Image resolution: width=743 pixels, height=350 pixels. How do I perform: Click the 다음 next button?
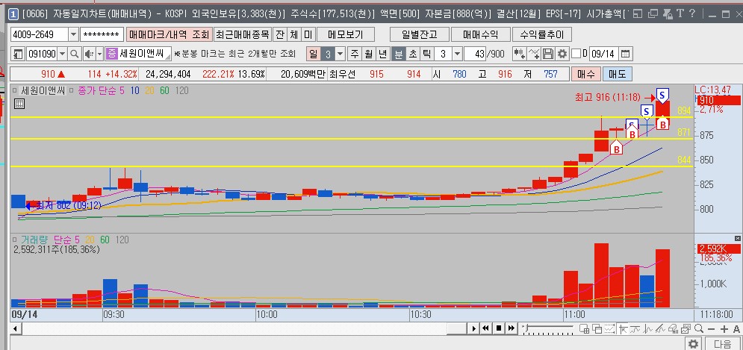(723, 344)
